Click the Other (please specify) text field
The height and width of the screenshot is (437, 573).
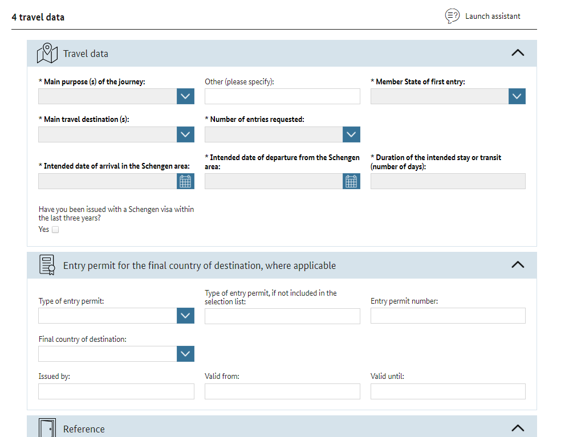[282, 96]
